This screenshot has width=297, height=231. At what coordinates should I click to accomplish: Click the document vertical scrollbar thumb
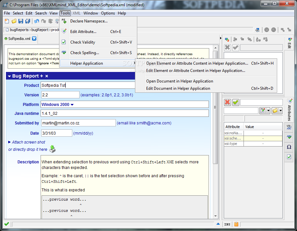point(215,107)
